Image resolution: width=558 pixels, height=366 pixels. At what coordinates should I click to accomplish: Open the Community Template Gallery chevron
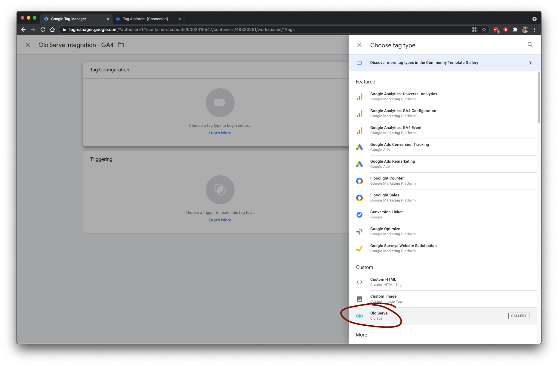[530, 63]
